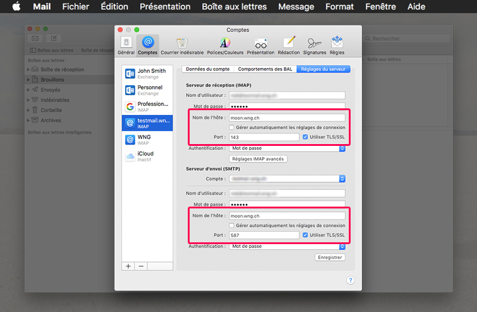Click IMAP Nom d'utilisateur field
This screenshot has width=477, height=312.
point(287,95)
